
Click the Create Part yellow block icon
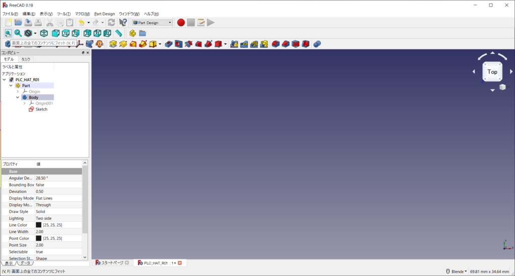pos(133,33)
